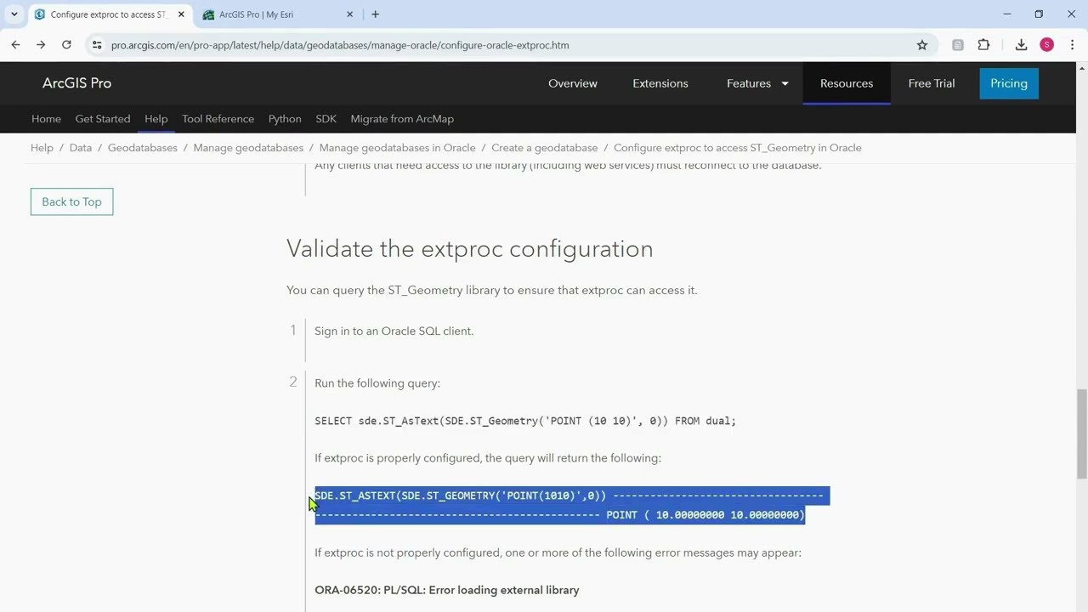Viewport: 1088px width, 612px height.
Task: Open the Chrome profile avatar
Action: [1047, 45]
